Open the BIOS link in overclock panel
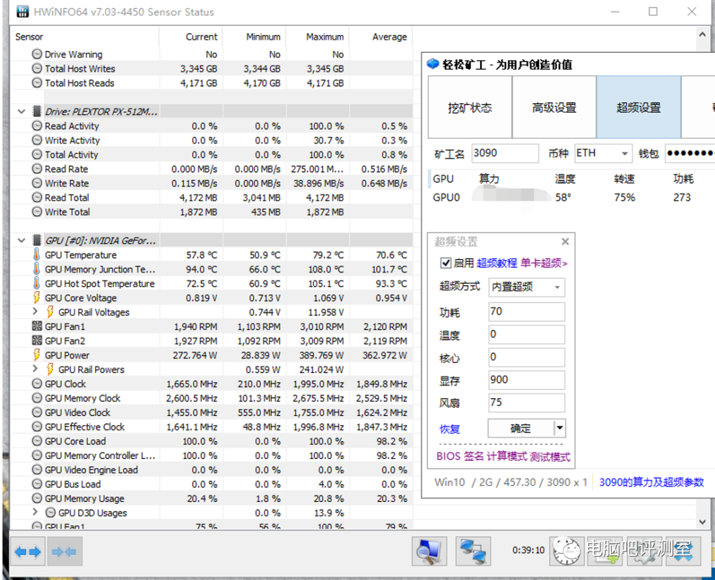The width and height of the screenshot is (715, 580). [448, 456]
